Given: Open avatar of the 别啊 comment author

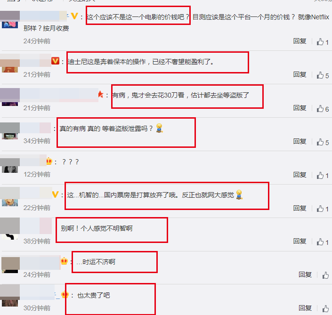Looking at the screenshot, I should point(10,229).
